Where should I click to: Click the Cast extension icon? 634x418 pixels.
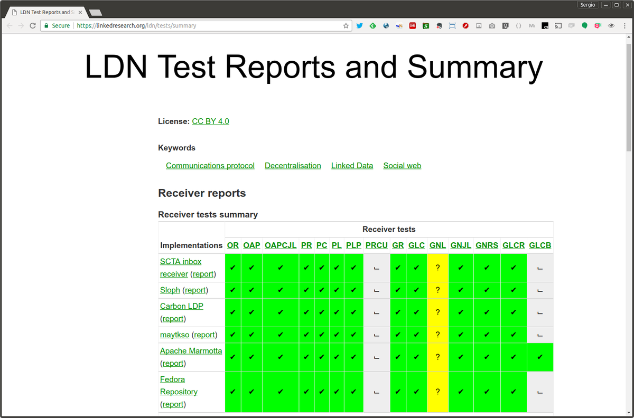(x=558, y=25)
